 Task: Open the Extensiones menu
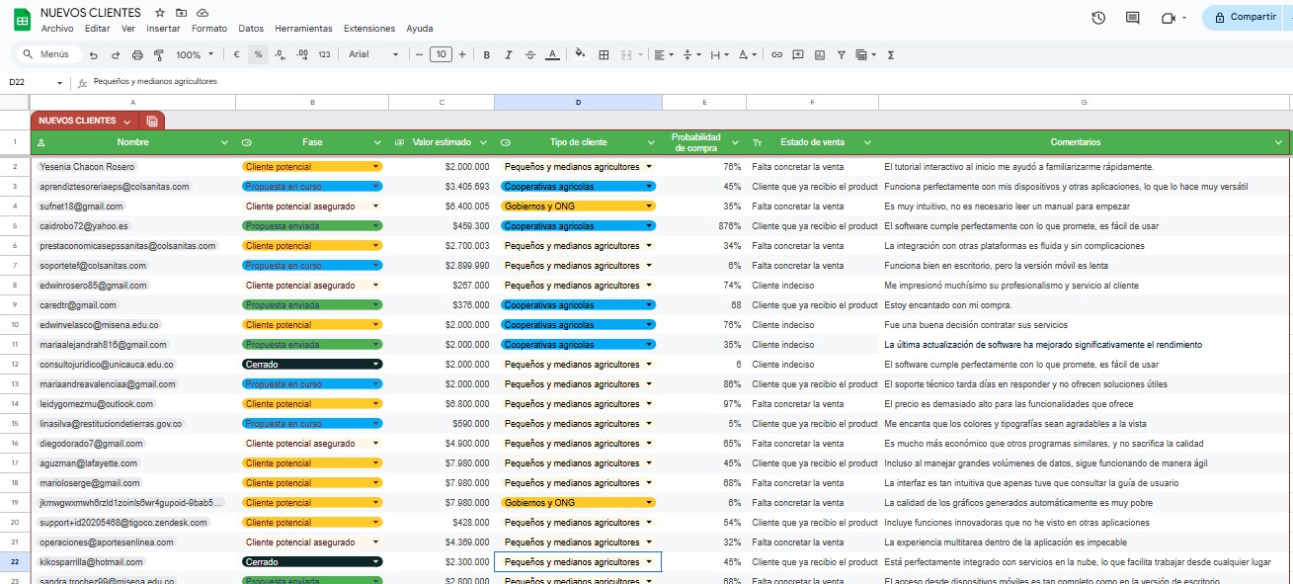(x=368, y=29)
